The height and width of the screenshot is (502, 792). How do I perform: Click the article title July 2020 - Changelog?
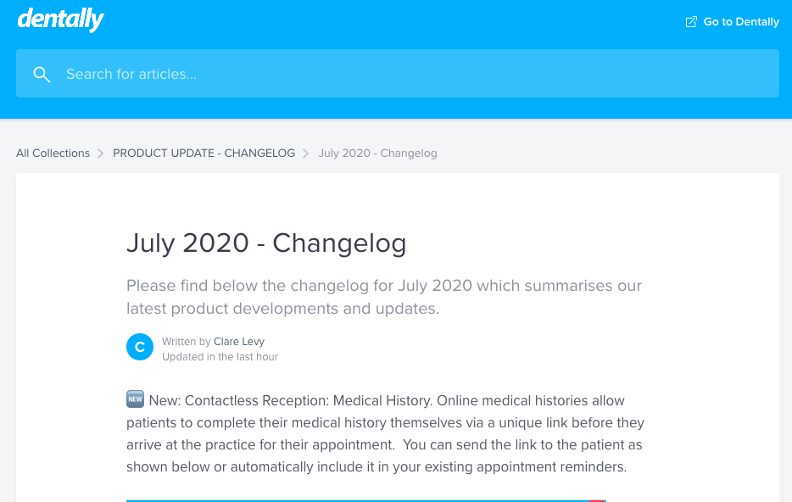pyautogui.click(x=266, y=243)
